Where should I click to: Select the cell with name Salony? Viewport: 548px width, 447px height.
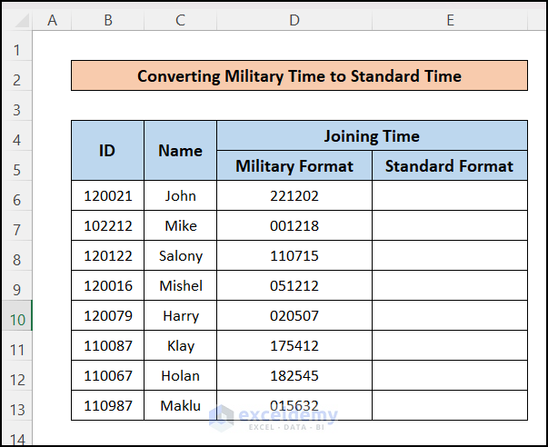[x=180, y=255]
